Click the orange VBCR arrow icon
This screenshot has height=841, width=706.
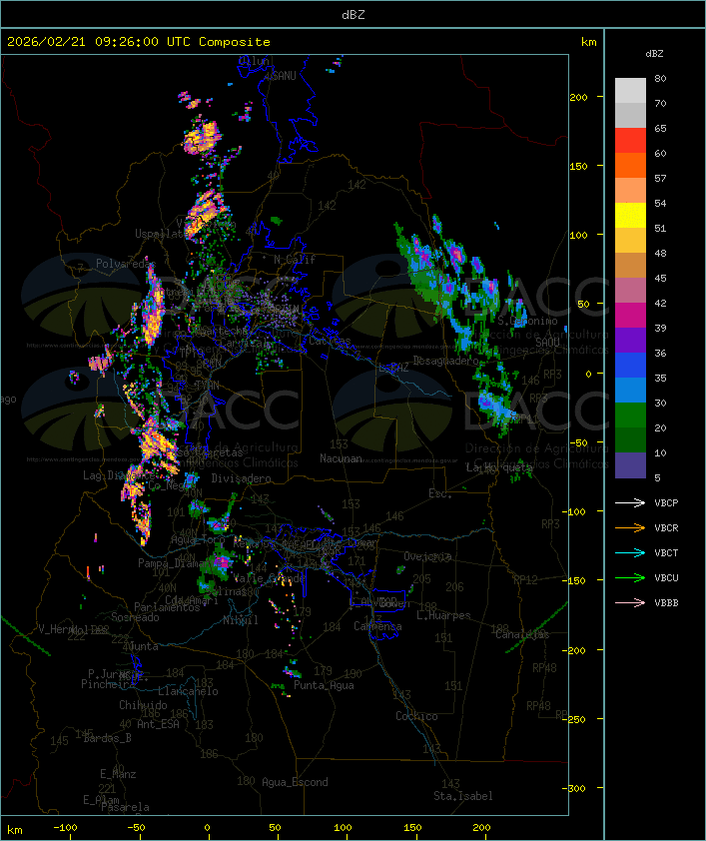[630, 527]
